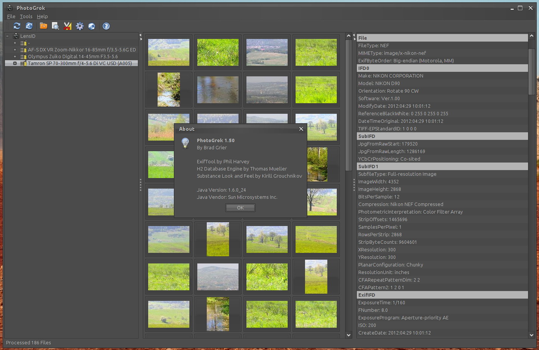
Task: Expand the AF-S DX VR Zoom-Nikkor node
Action: pos(15,50)
